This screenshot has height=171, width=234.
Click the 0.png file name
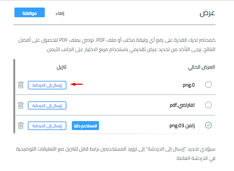click(189, 85)
